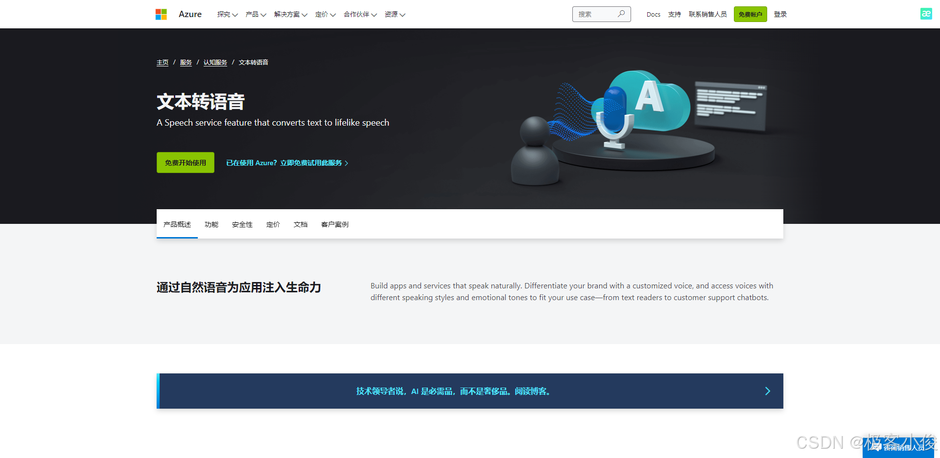This screenshot has width=940, height=458.
Task: Select the 定价 tab below the hero
Action: [x=273, y=224]
